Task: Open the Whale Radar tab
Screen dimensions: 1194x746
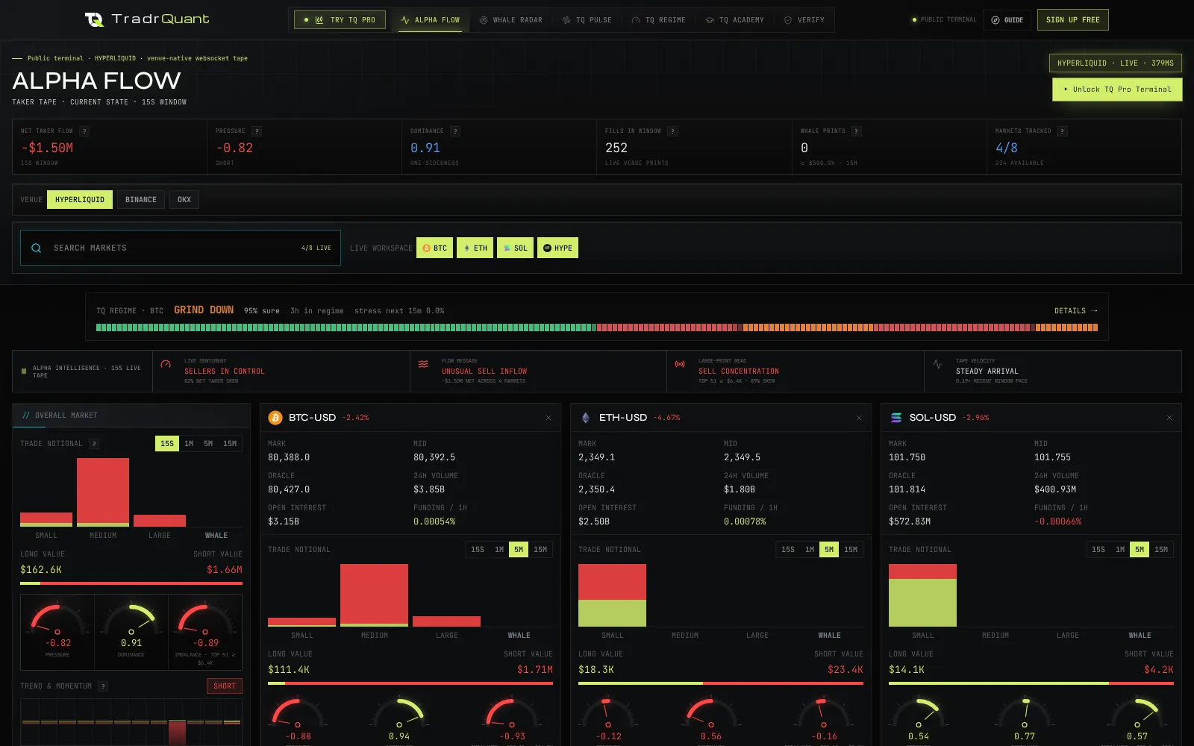Action: coord(511,20)
